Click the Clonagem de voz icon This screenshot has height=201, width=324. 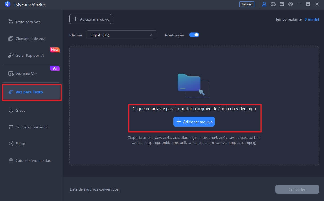pyautogui.click(x=11, y=39)
